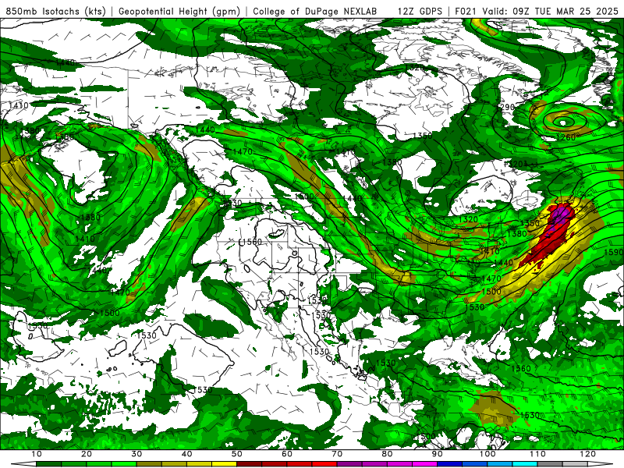Click the dark red swatch starting at 50
Screen dimensions: 624x468
coord(249,464)
